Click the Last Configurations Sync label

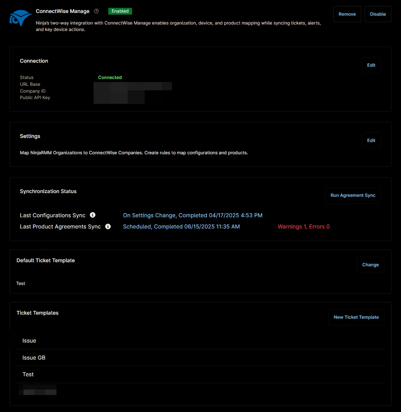coord(53,216)
